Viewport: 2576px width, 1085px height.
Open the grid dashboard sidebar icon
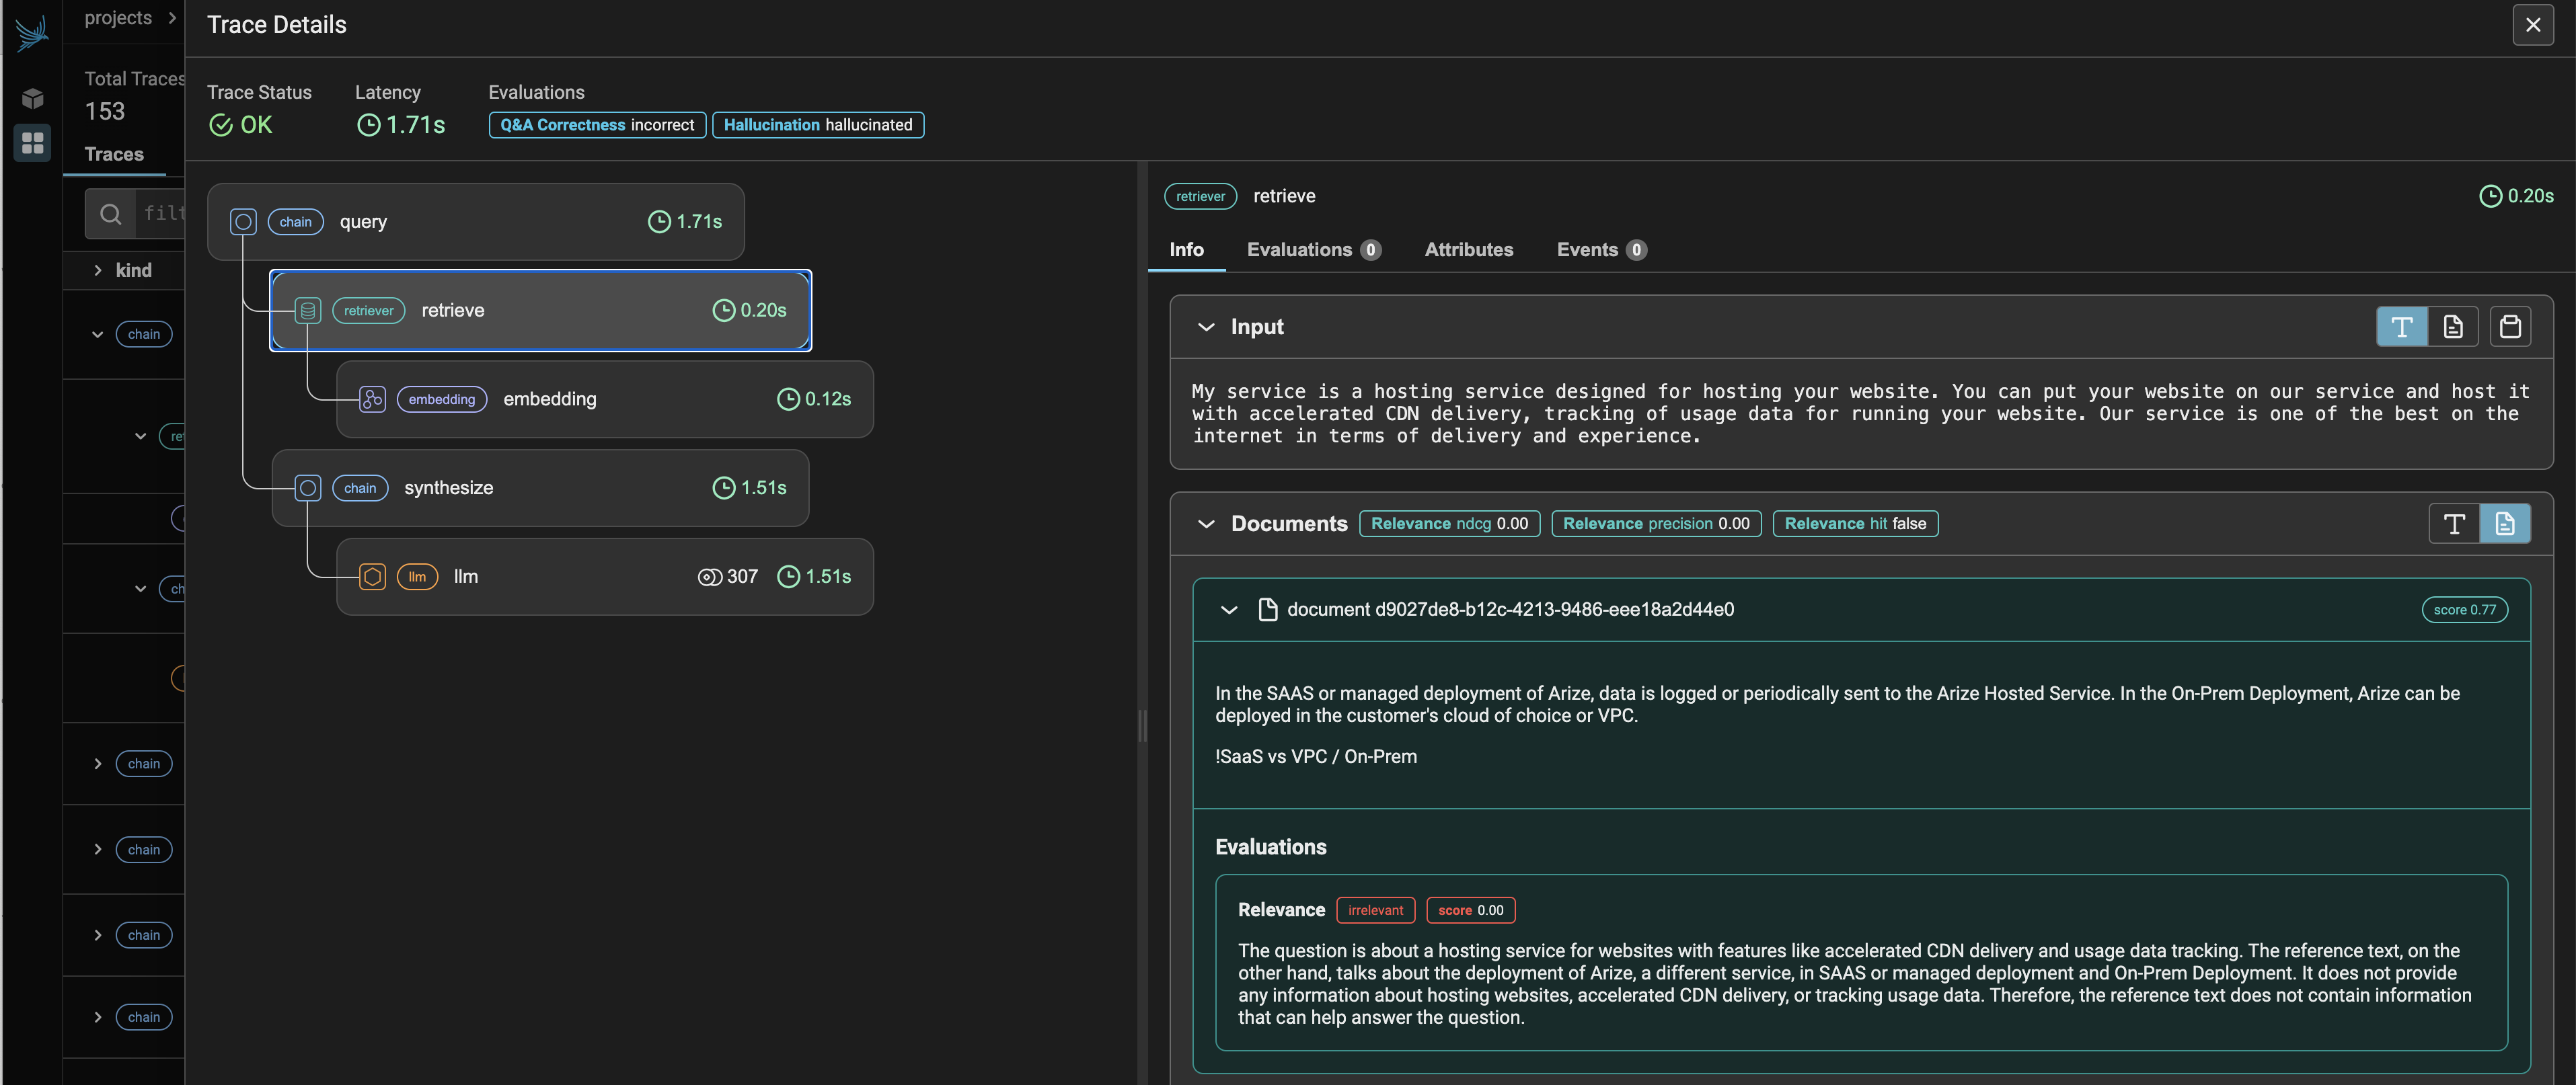click(x=32, y=143)
